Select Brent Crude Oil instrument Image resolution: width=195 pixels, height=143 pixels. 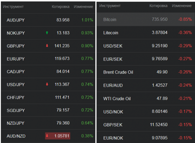[x=118, y=72]
